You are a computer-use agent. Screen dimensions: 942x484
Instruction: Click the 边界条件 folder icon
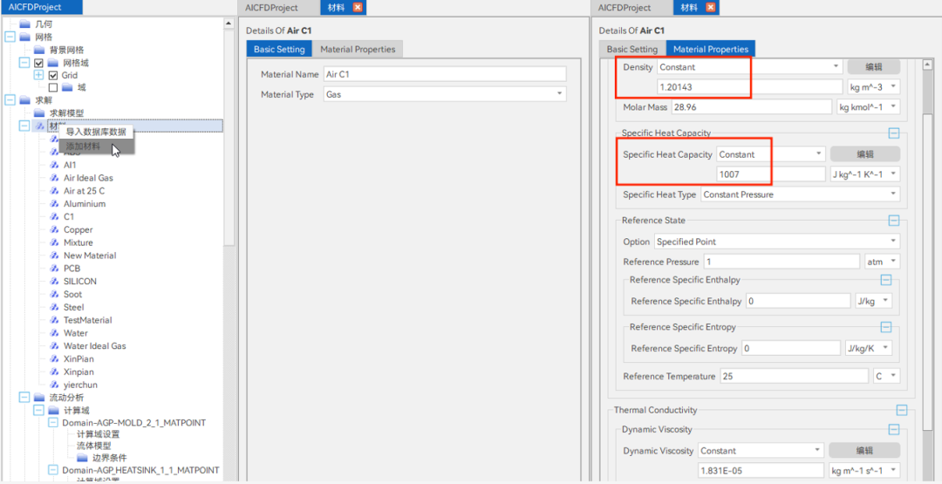82,458
